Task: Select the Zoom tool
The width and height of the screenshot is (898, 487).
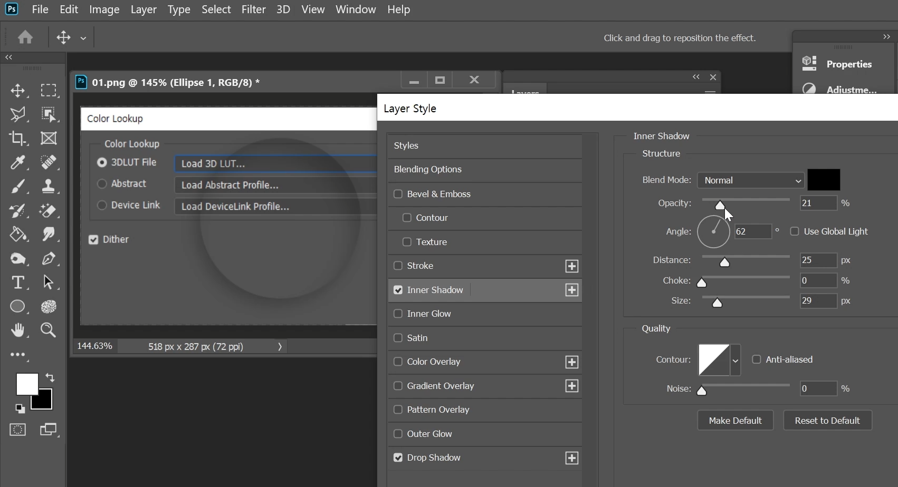Action: click(49, 330)
